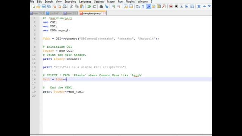Click the Paste clipboard icon

coord(82,6)
